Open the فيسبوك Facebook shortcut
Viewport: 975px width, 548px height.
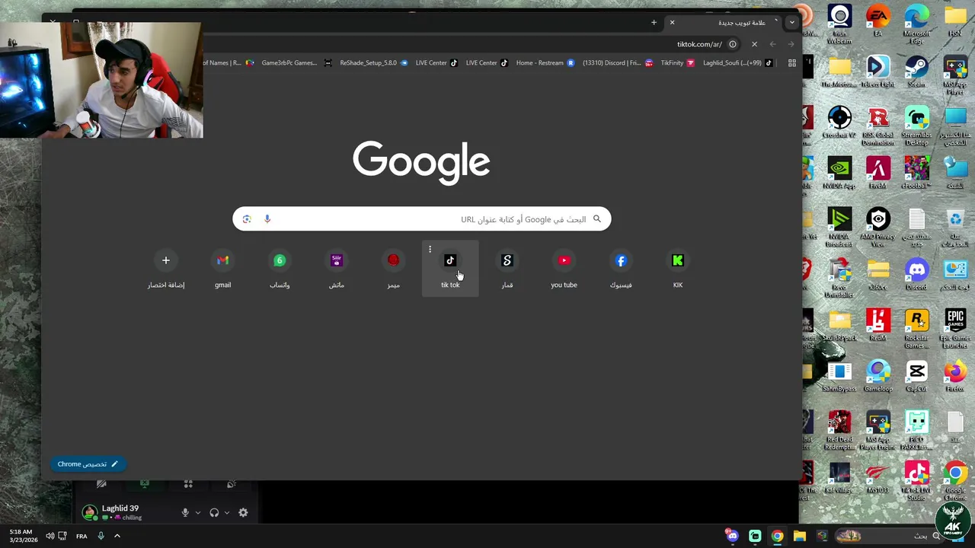pos(621,269)
